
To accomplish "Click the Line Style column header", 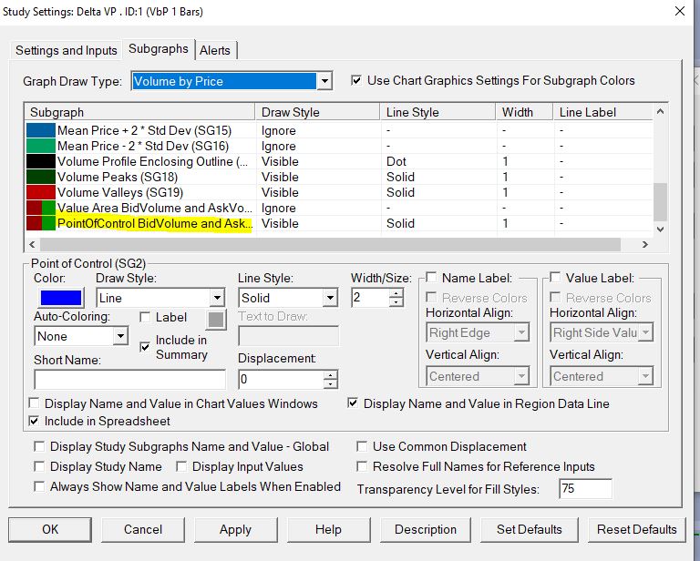I will click(x=437, y=112).
